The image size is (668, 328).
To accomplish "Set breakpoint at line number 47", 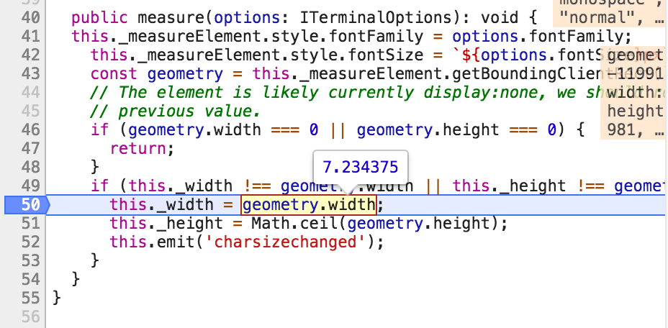I will (x=30, y=149).
